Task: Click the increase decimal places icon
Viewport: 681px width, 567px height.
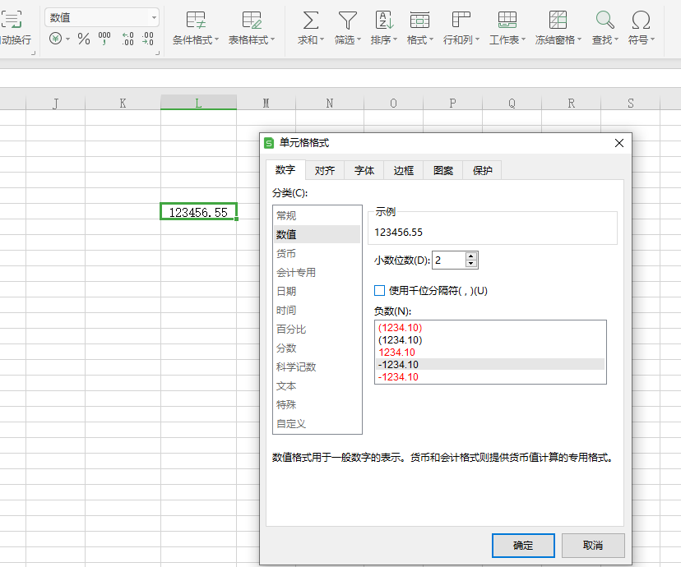Action: click(127, 39)
